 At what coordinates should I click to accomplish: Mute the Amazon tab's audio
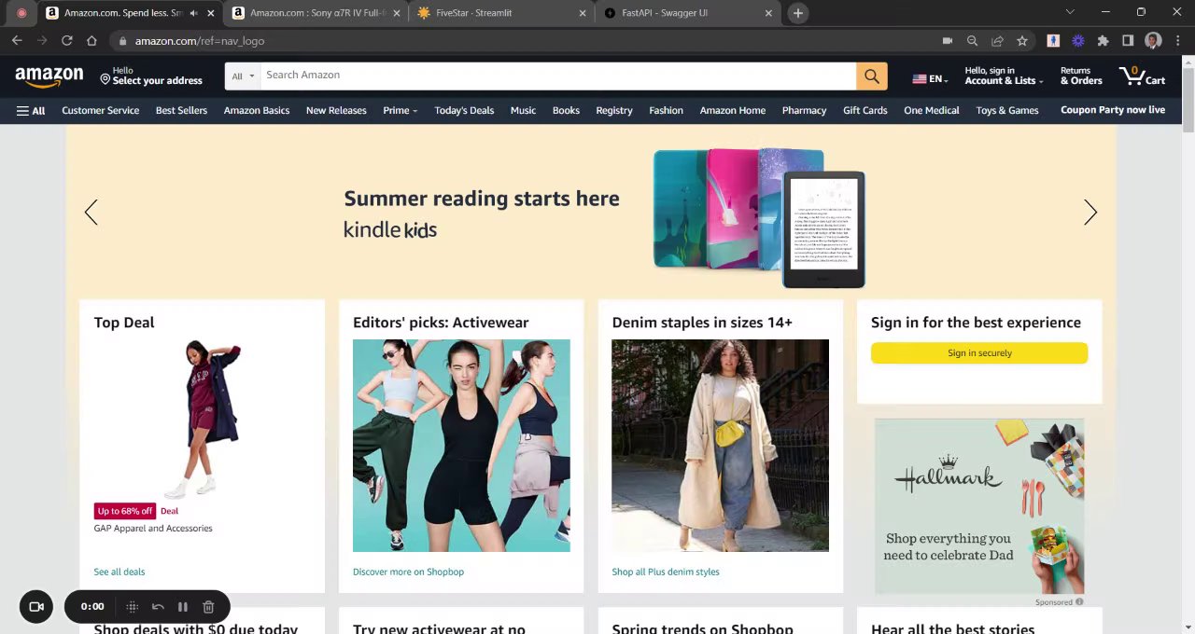[x=194, y=13]
